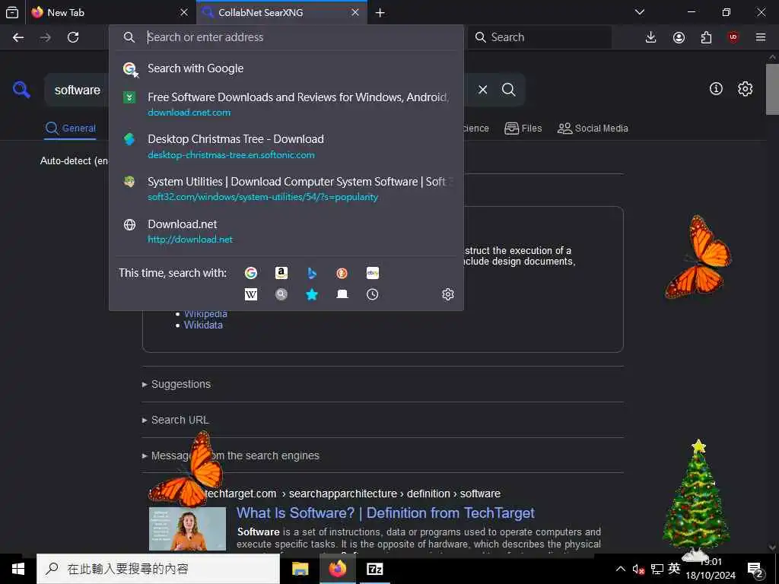This screenshot has width=779, height=584.
Task: Search this time with Google icon
Action: pyautogui.click(x=251, y=273)
